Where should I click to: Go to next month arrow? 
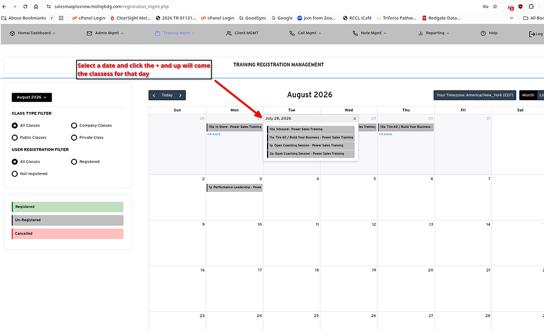(180, 95)
